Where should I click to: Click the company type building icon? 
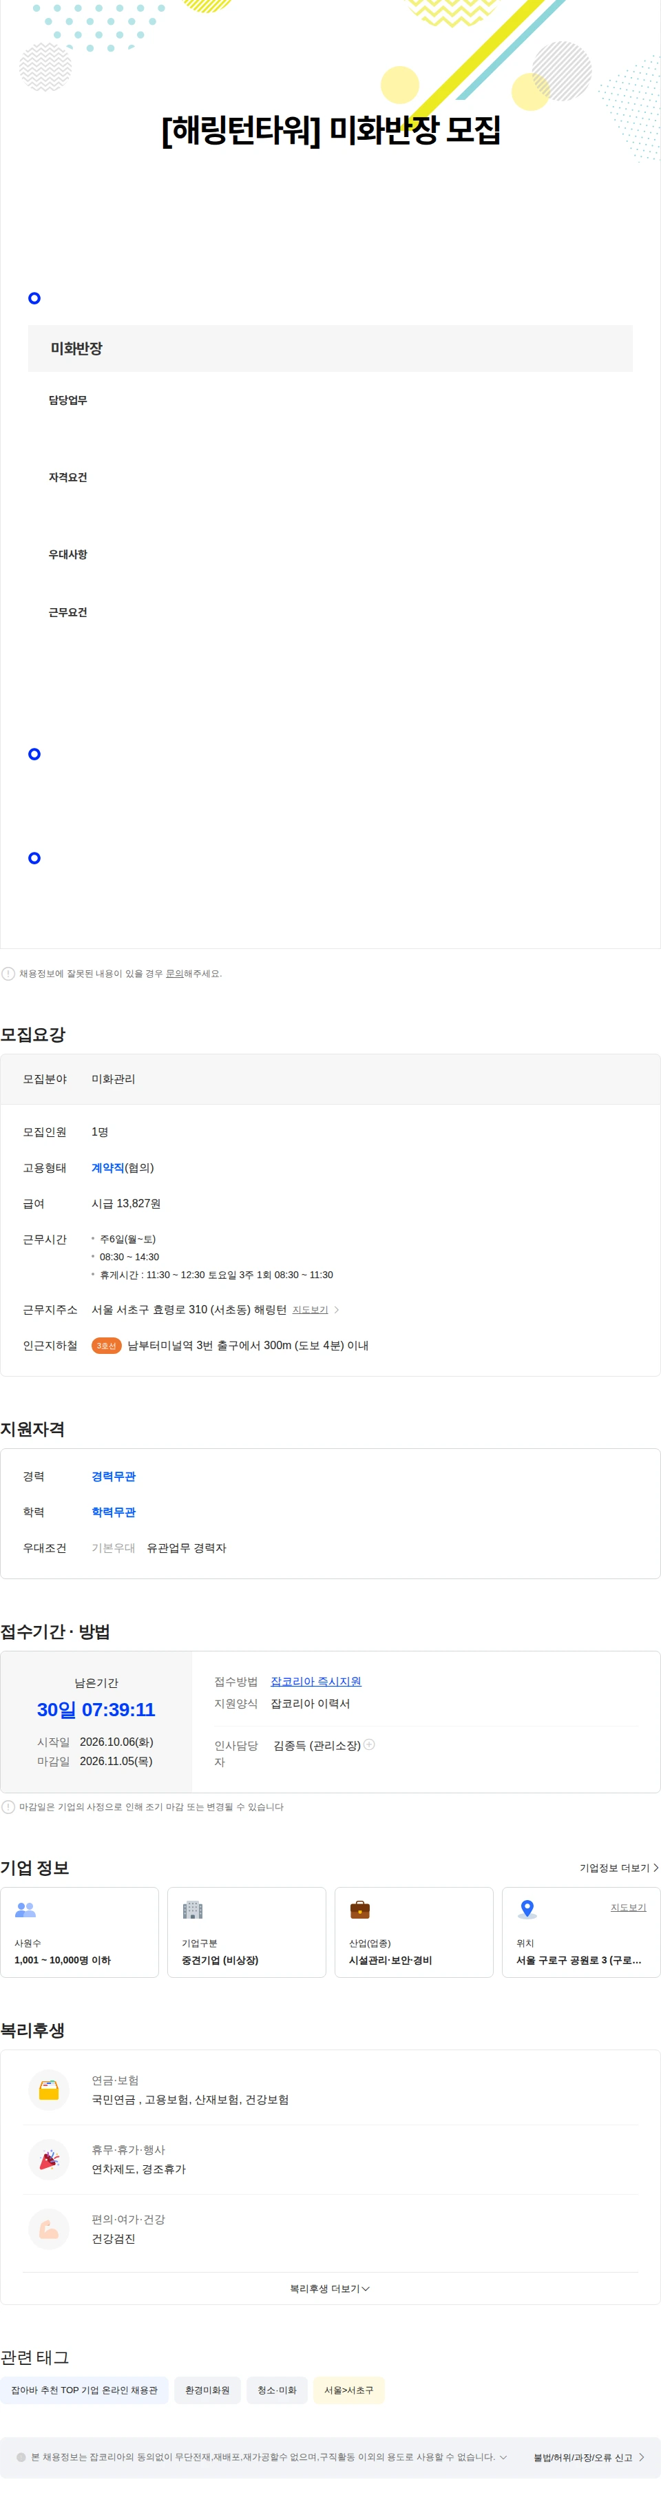point(193,1910)
